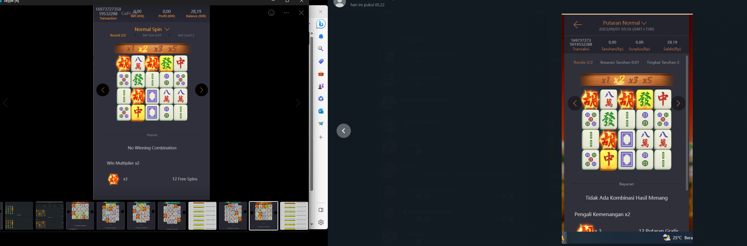The height and width of the screenshot is (246, 747).
Task: Click the 'Tingkat Taruhan 2' label
Action: point(663,62)
